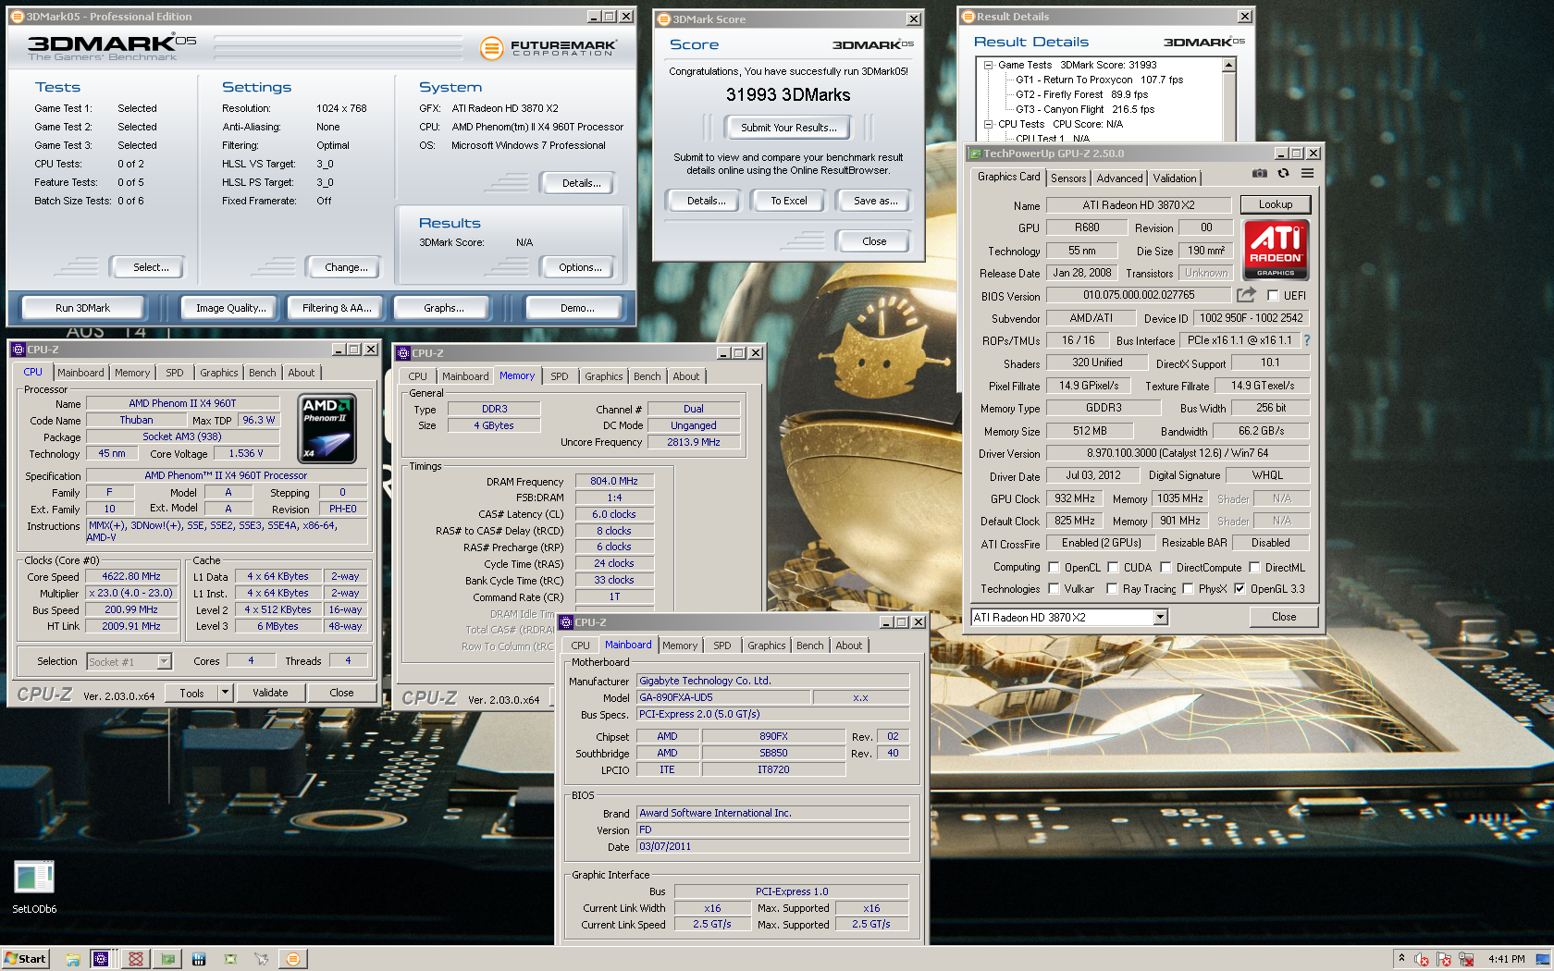Click the red atom taskbar icon
Viewport: 1554px width, 971px height.
[x=135, y=959]
